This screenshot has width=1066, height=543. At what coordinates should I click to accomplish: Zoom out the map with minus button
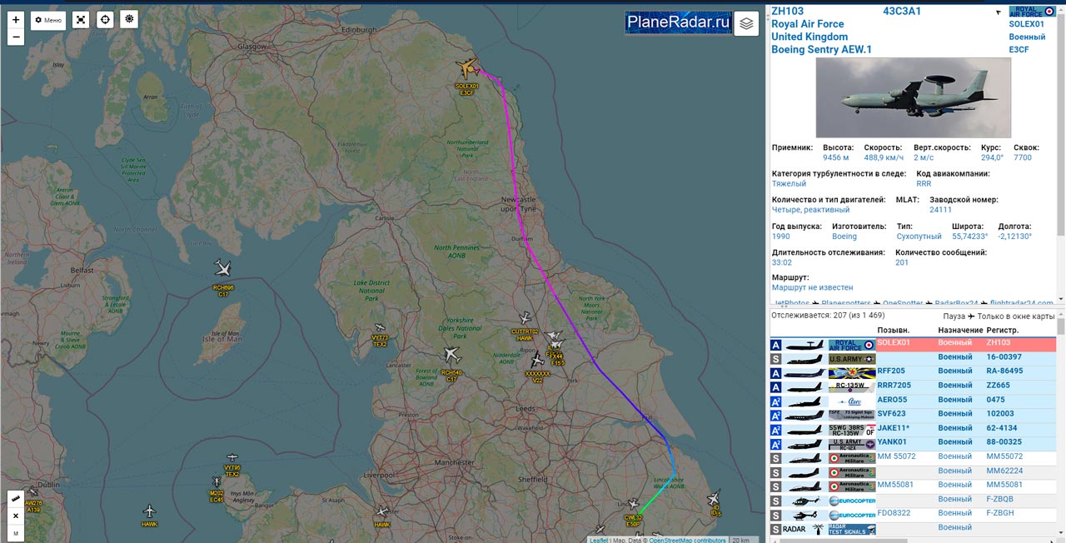point(16,37)
